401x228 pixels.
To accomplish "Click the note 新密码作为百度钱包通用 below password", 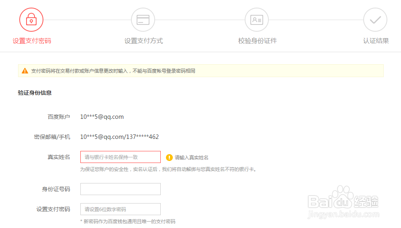I will tap(128, 221).
